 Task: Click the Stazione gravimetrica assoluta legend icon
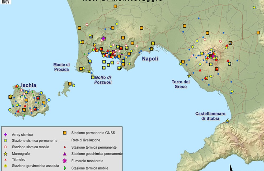(5, 166)
